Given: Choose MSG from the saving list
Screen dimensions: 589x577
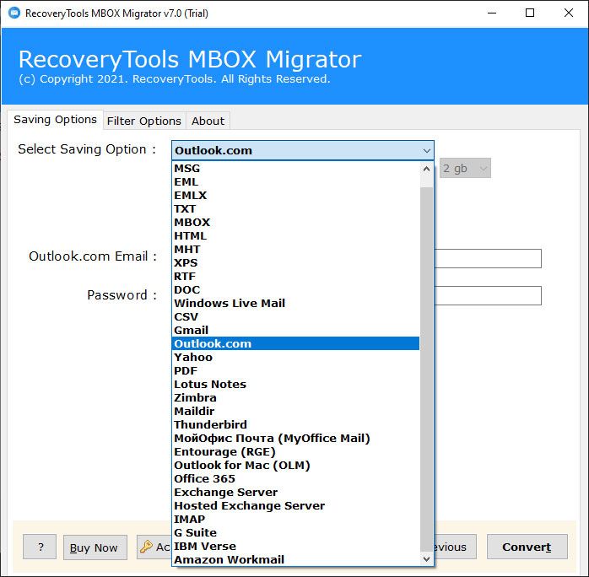Looking at the screenshot, I should point(295,168).
